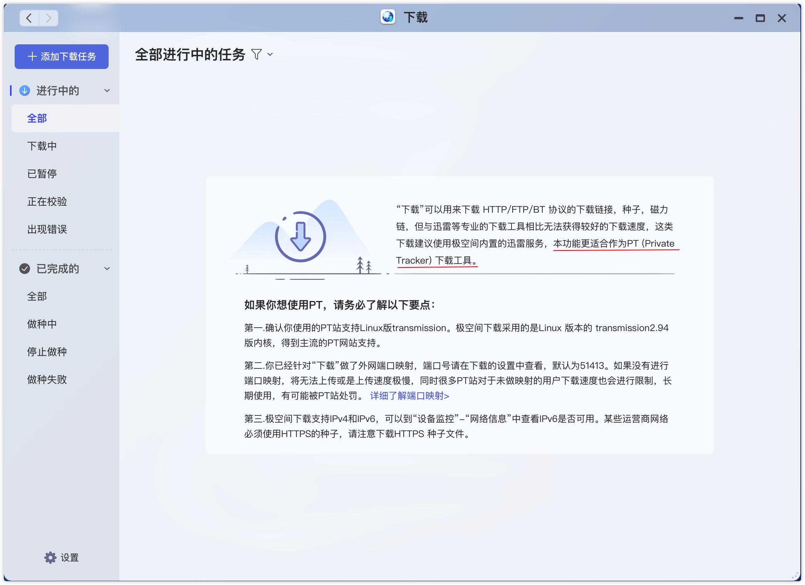Select 全部 under 已完成的

(37, 296)
